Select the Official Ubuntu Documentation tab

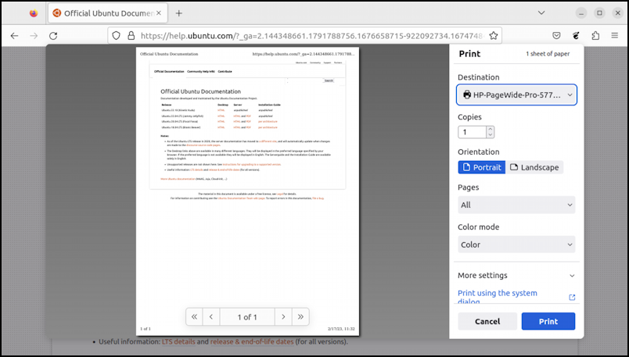107,13
